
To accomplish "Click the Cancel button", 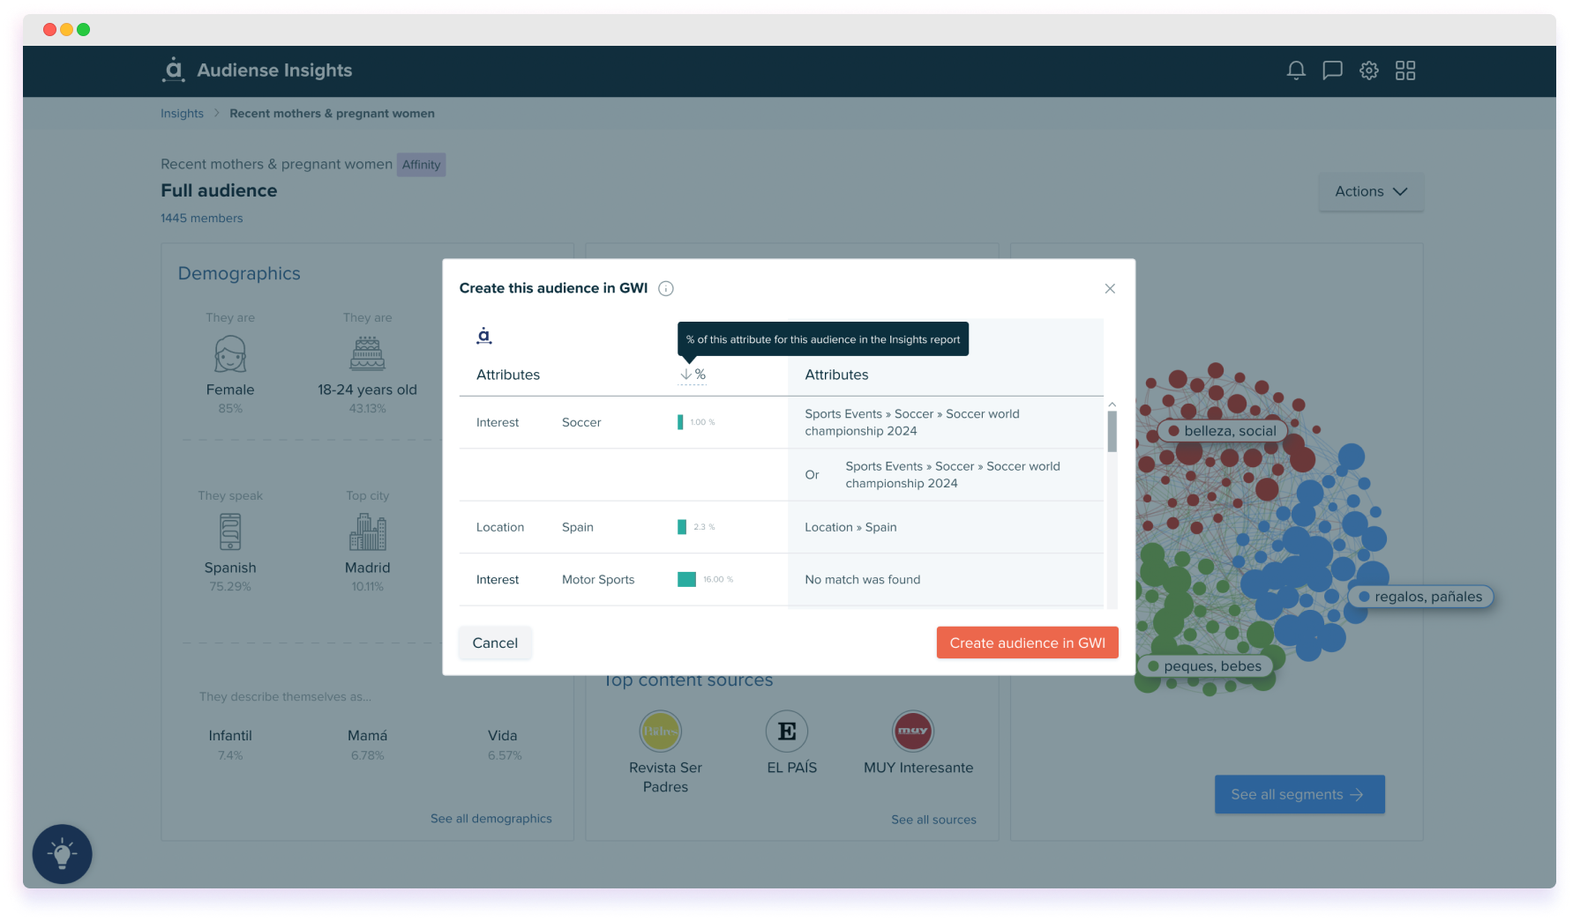I will (x=495, y=642).
